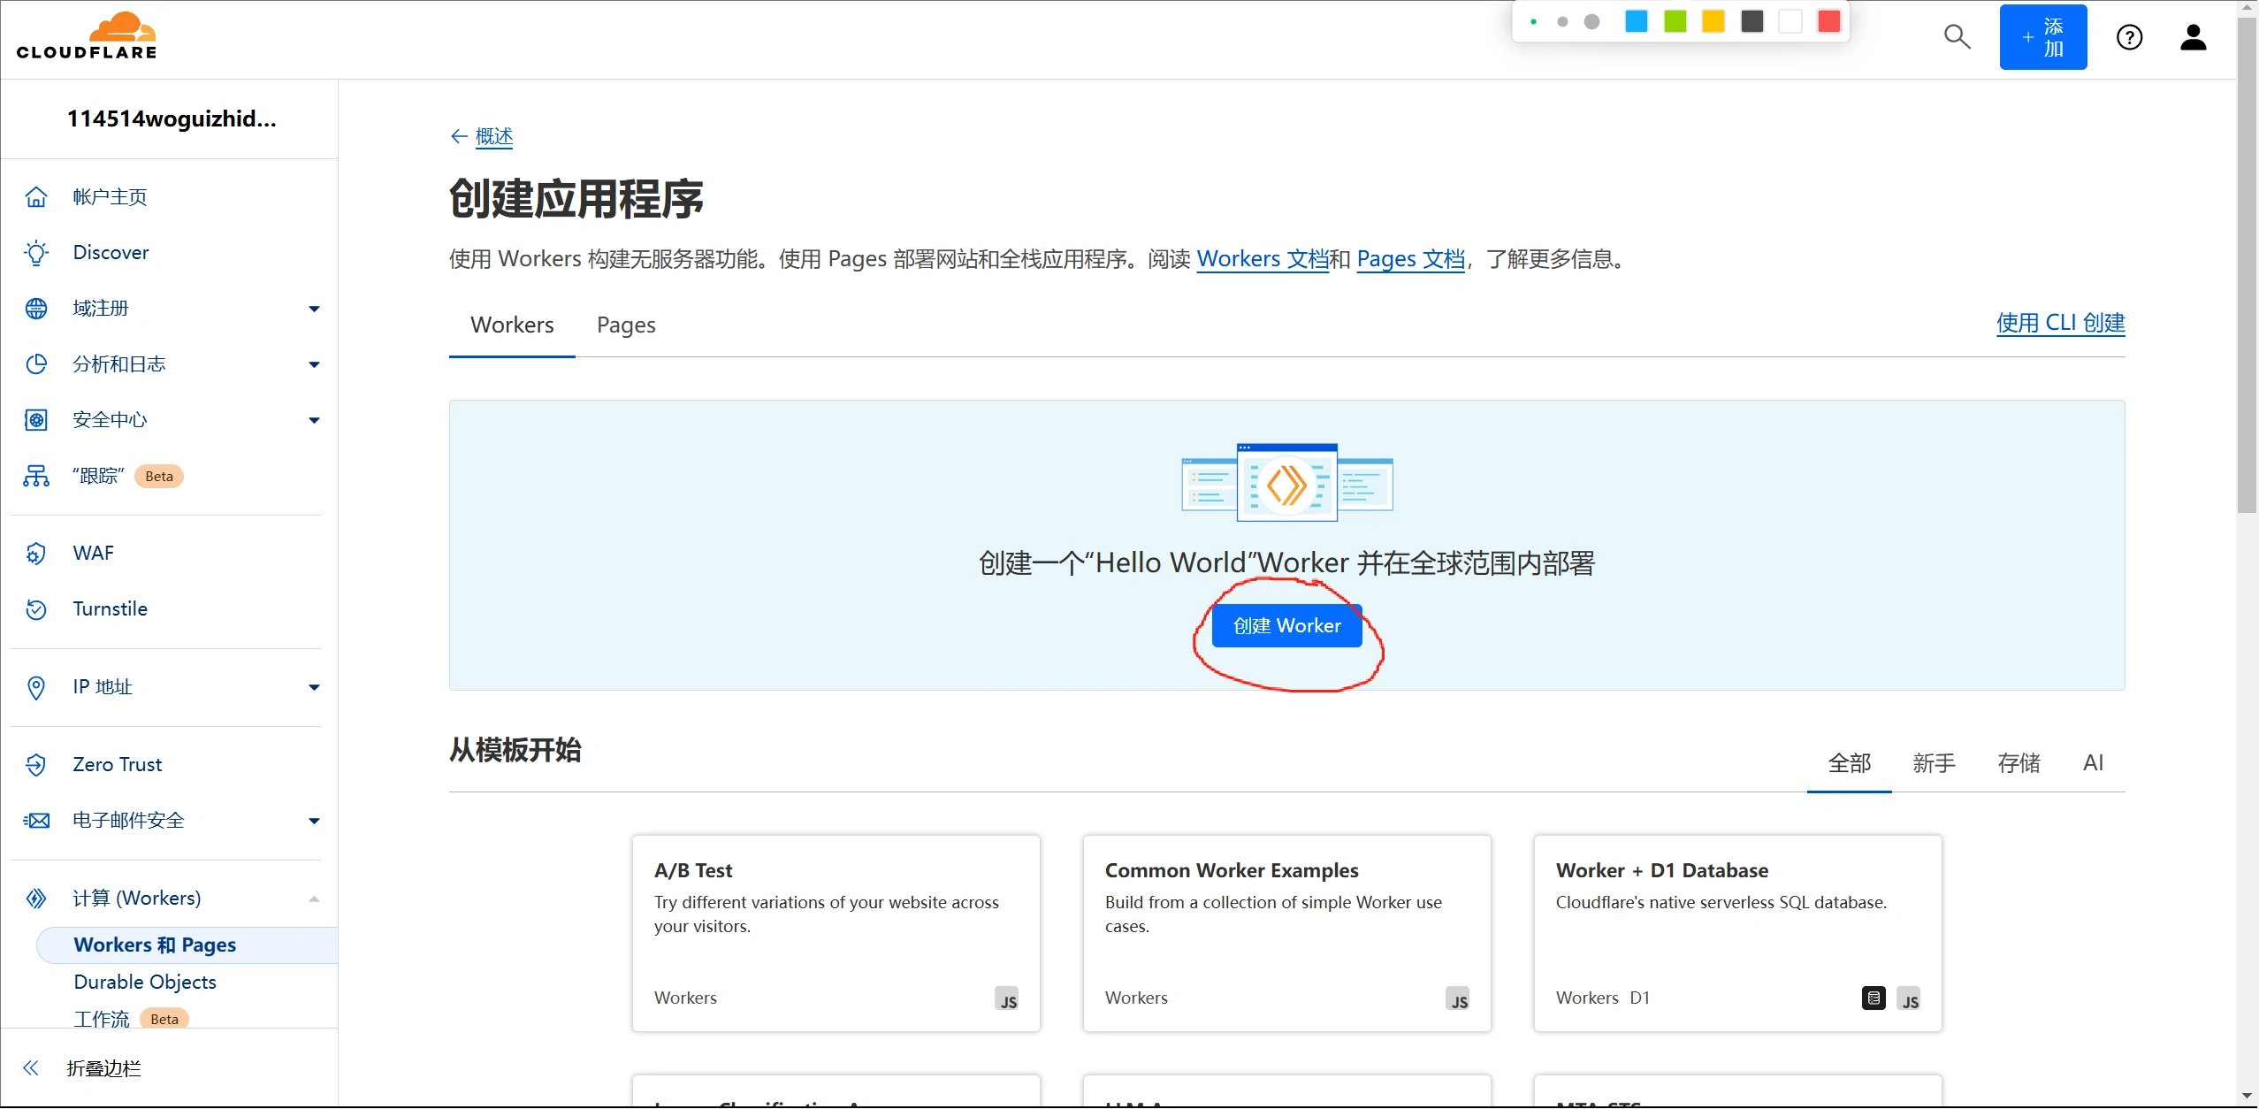
Task: Click the 创建 Worker button
Action: click(1286, 626)
